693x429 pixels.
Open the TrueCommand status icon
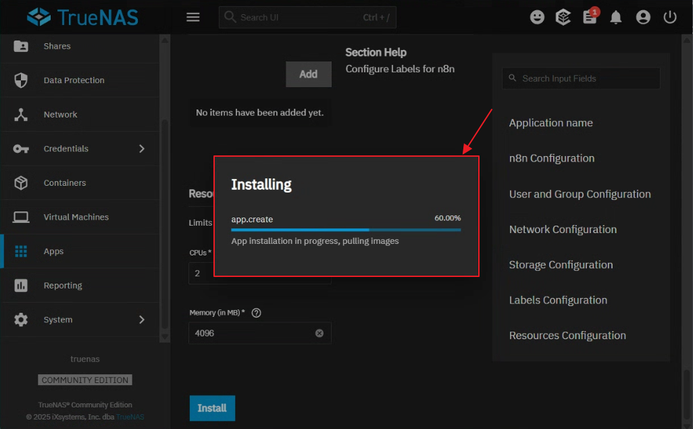[x=563, y=18]
